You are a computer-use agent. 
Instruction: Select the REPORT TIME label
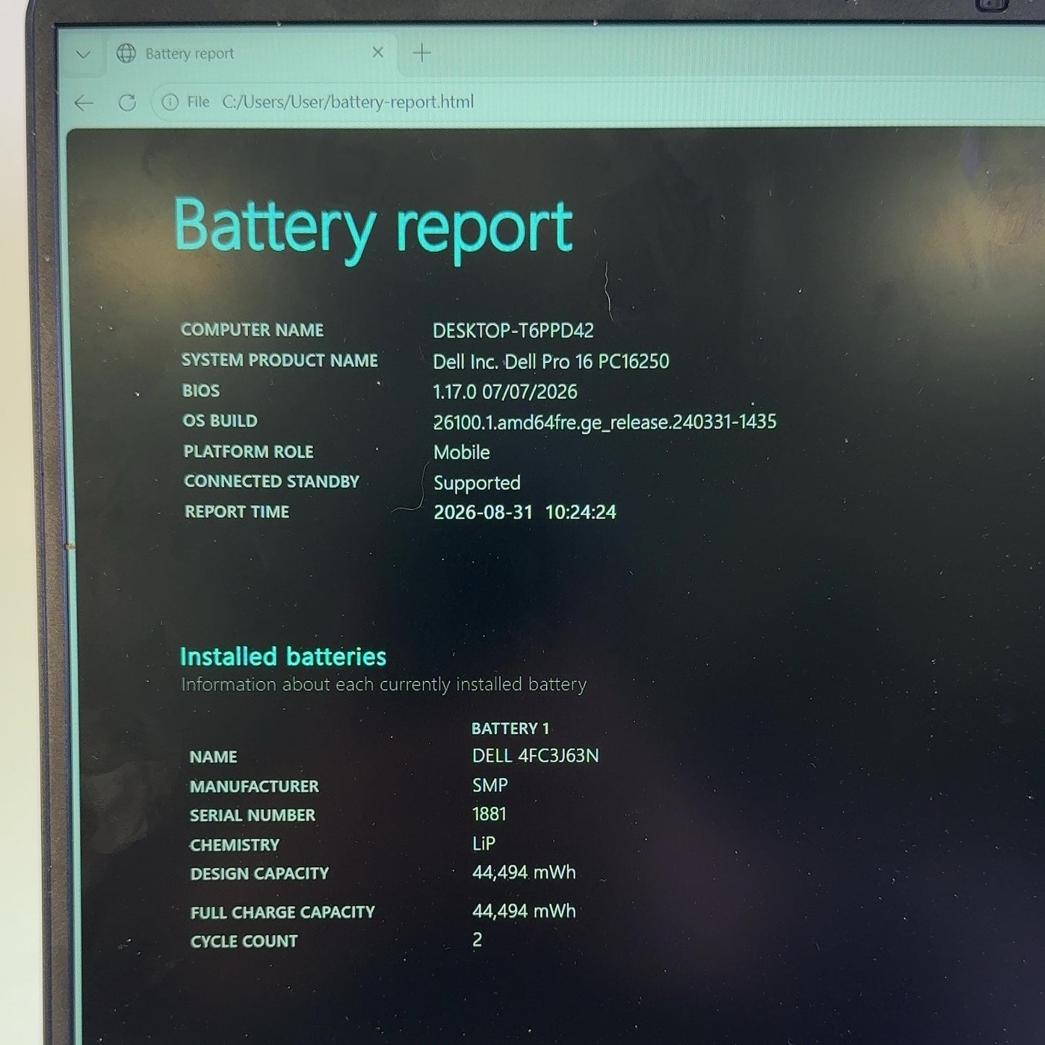pos(237,511)
